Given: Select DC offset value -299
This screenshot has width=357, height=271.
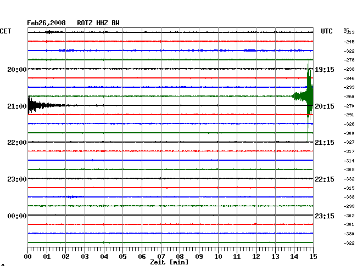Looking at the screenshot, I should click(x=349, y=206).
